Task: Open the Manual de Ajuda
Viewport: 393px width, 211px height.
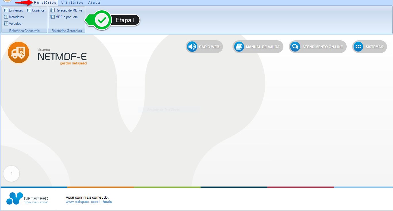Action: [258, 47]
